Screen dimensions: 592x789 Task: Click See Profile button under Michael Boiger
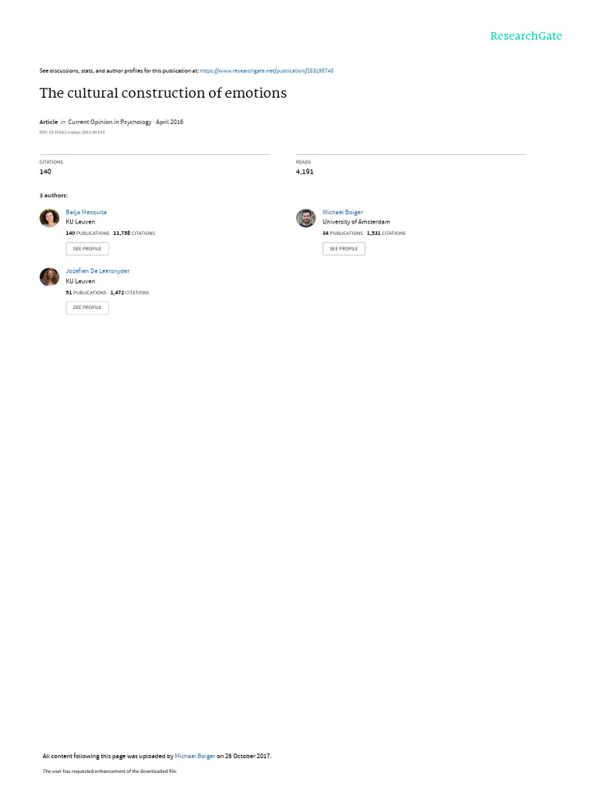click(344, 249)
